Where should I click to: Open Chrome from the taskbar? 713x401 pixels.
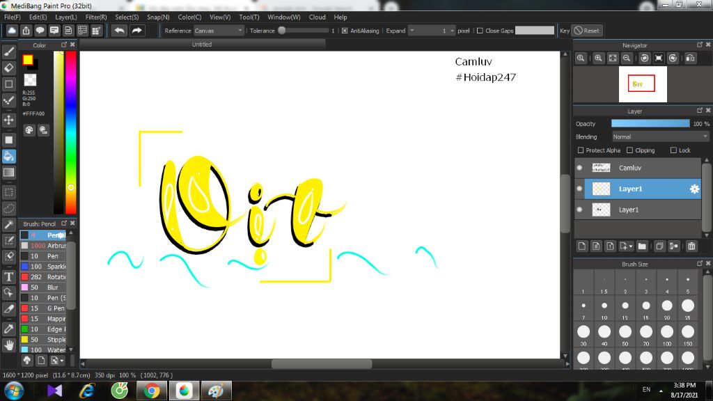[x=151, y=391]
